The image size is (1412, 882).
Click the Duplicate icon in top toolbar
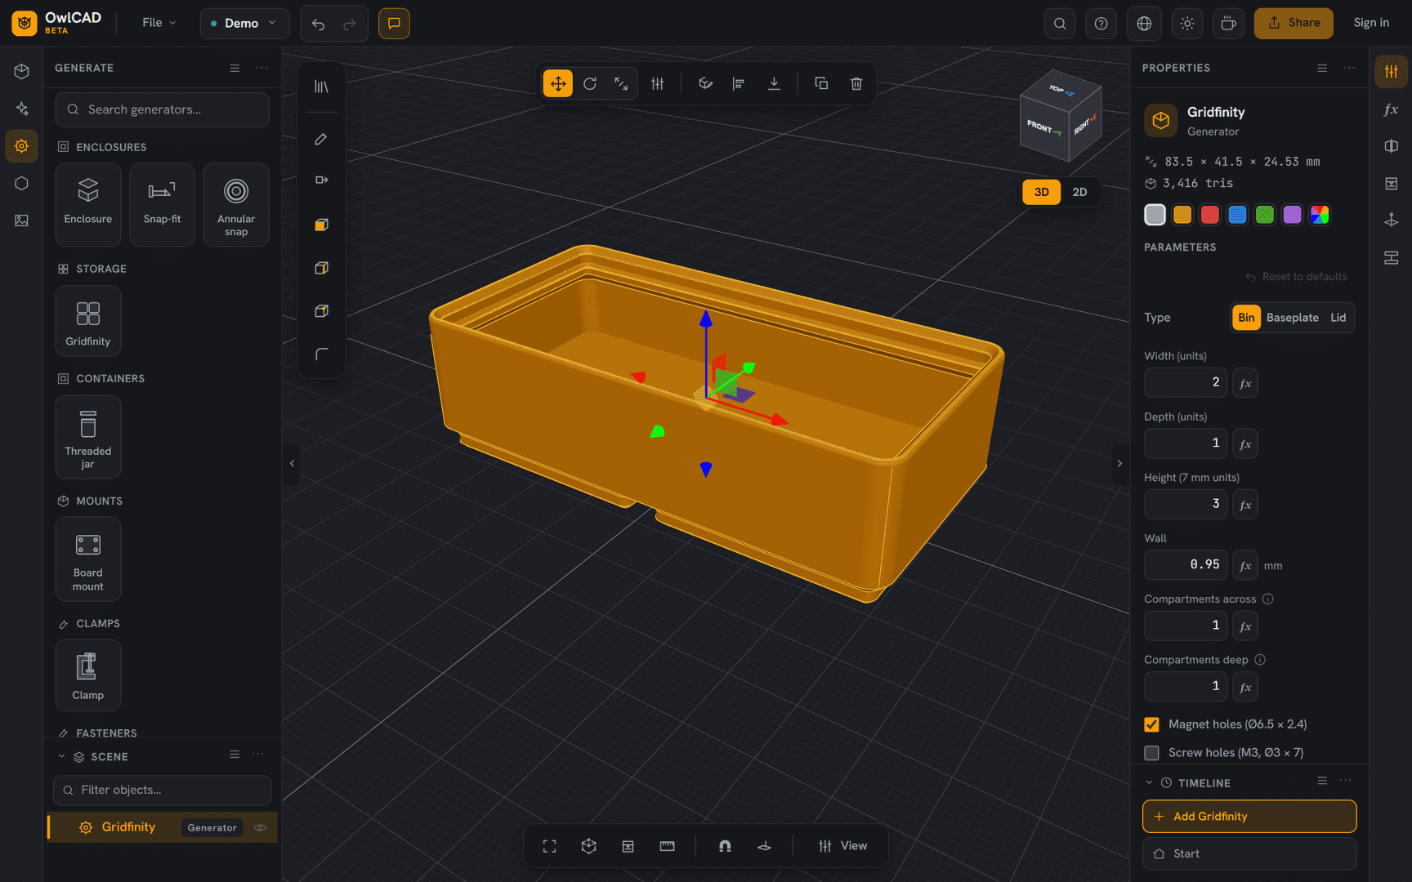821,83
